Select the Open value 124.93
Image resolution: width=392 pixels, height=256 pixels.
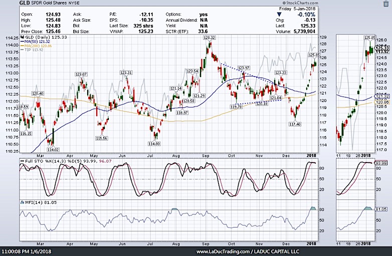tap(53, 14)
